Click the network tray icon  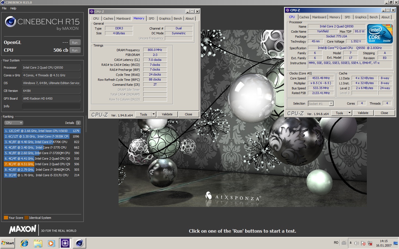tap(370, 243)
